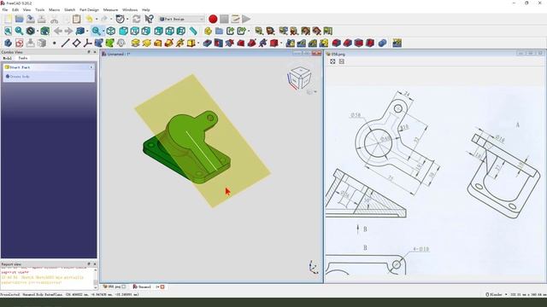Open the macro editor notepad icon
This screenshot has width=547, height=307.
click(236, 19)
